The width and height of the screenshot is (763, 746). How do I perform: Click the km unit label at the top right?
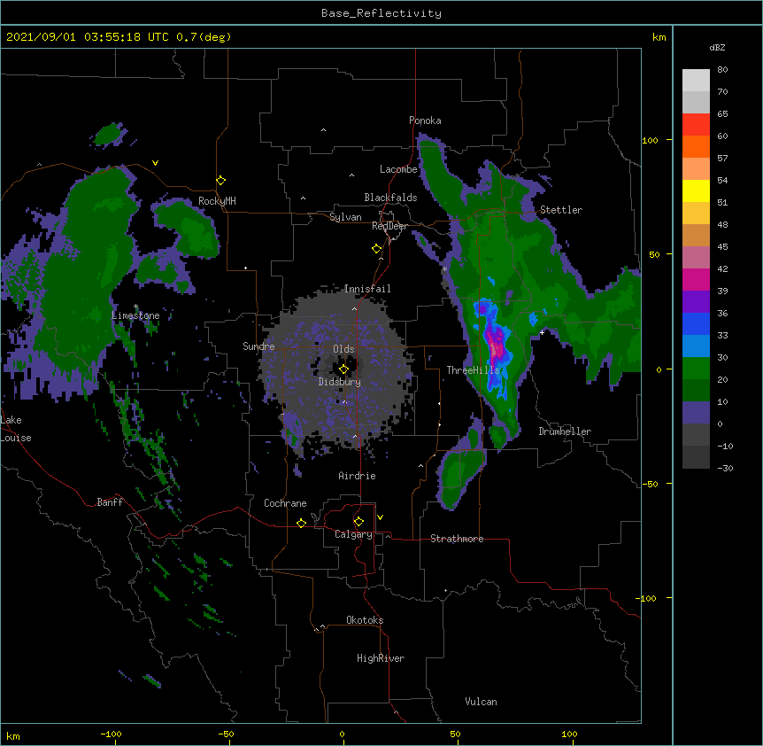click(x=659, y=37)
